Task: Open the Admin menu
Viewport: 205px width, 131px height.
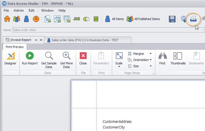Action: pyautogui.click(x=19, y=10)
